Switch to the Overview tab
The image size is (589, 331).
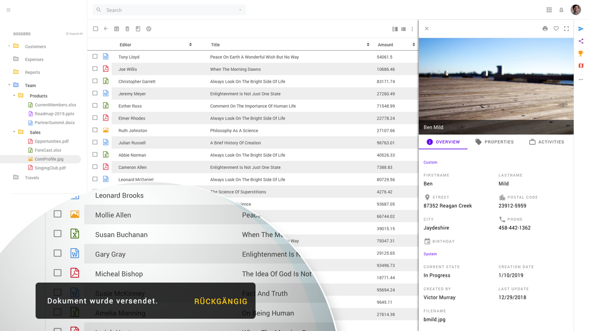[443, 142]
